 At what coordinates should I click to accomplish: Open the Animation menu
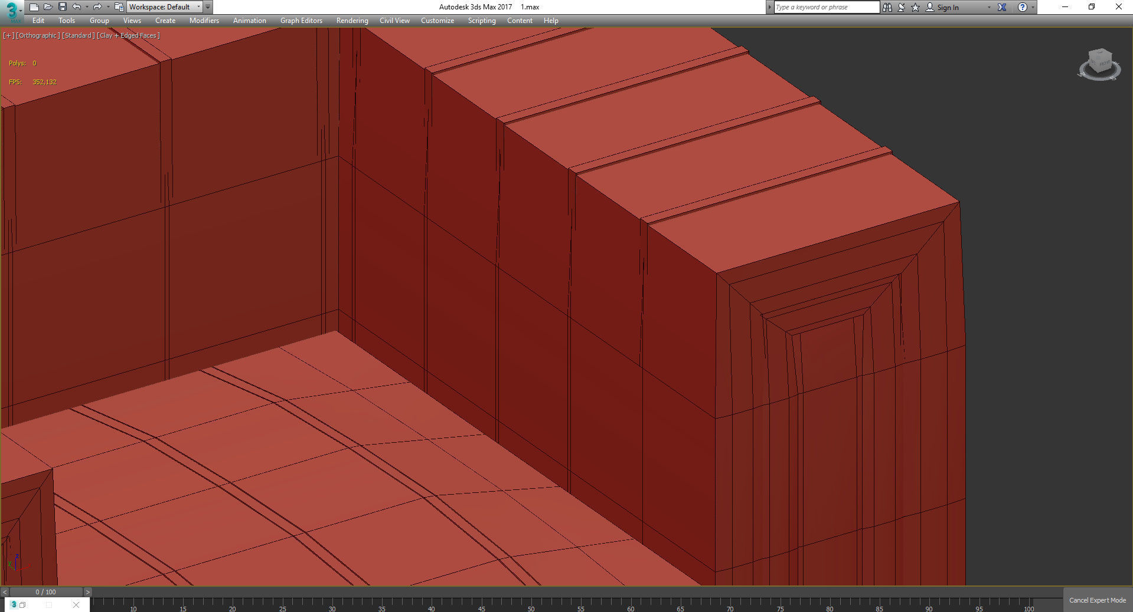coord(250,21)
